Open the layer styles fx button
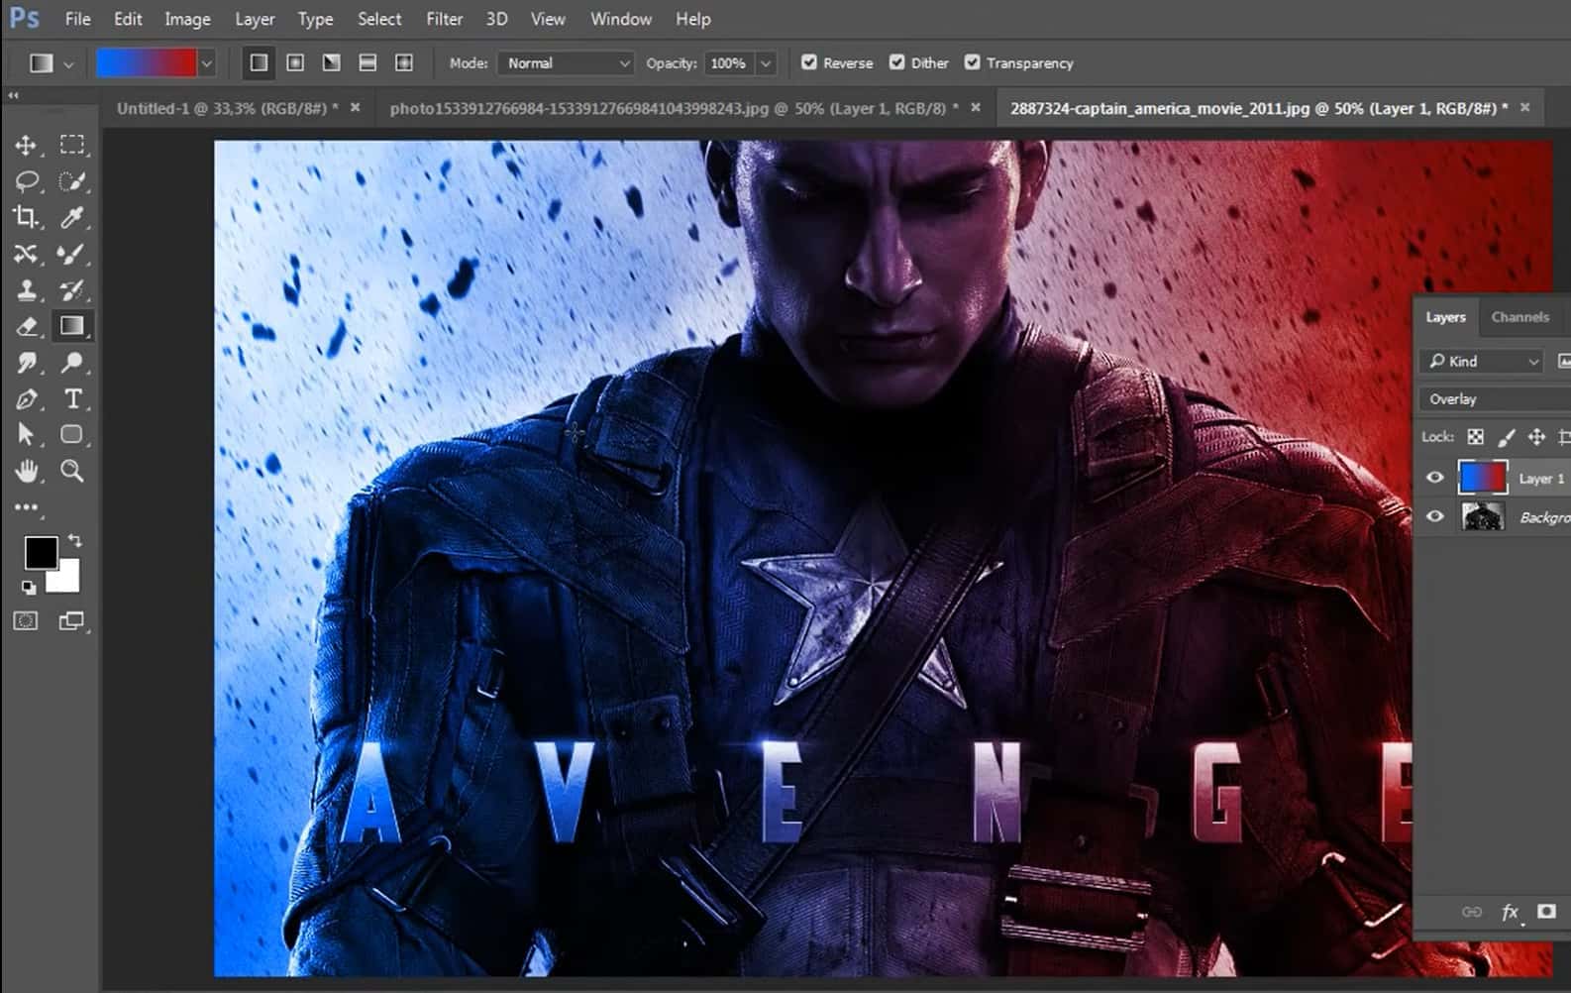This screenshot has height=993, width=1571. [1510, 912]
